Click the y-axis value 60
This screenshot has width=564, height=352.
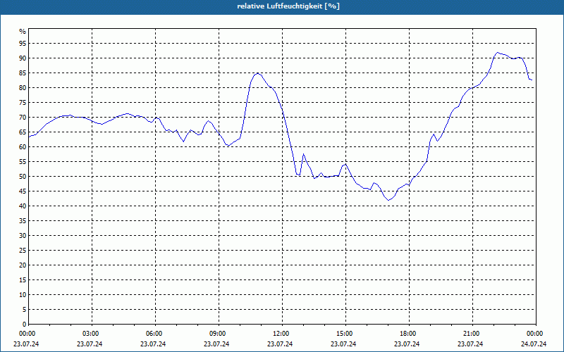click(x=23, y=147)
